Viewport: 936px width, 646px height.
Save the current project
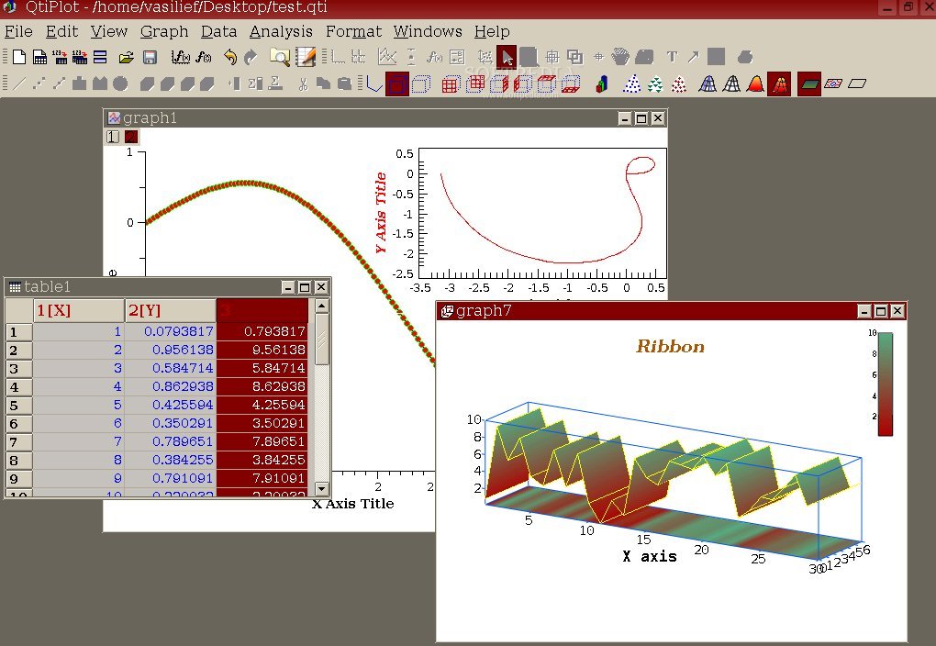149,57
